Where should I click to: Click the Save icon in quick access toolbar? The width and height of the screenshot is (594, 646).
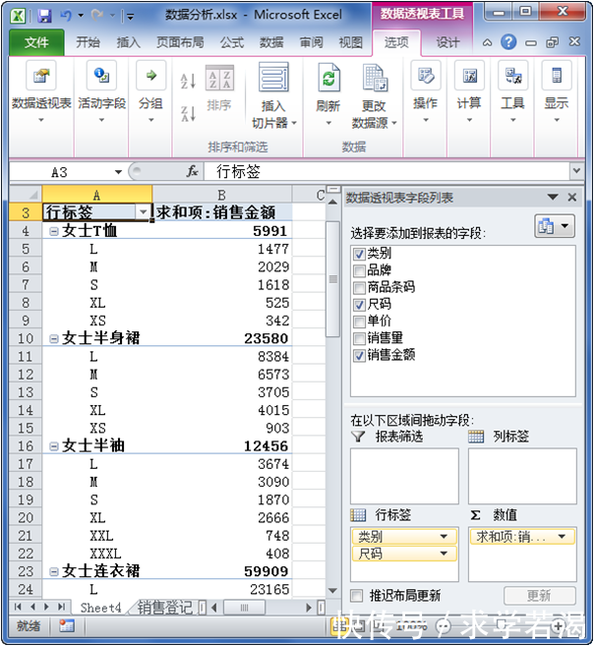coord(44,16)
